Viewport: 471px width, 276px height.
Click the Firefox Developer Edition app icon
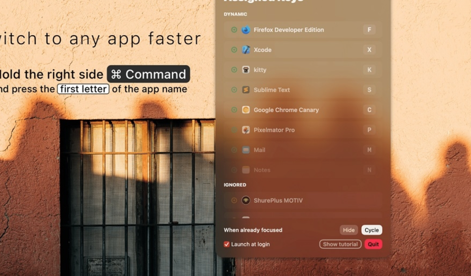(246, 30)
